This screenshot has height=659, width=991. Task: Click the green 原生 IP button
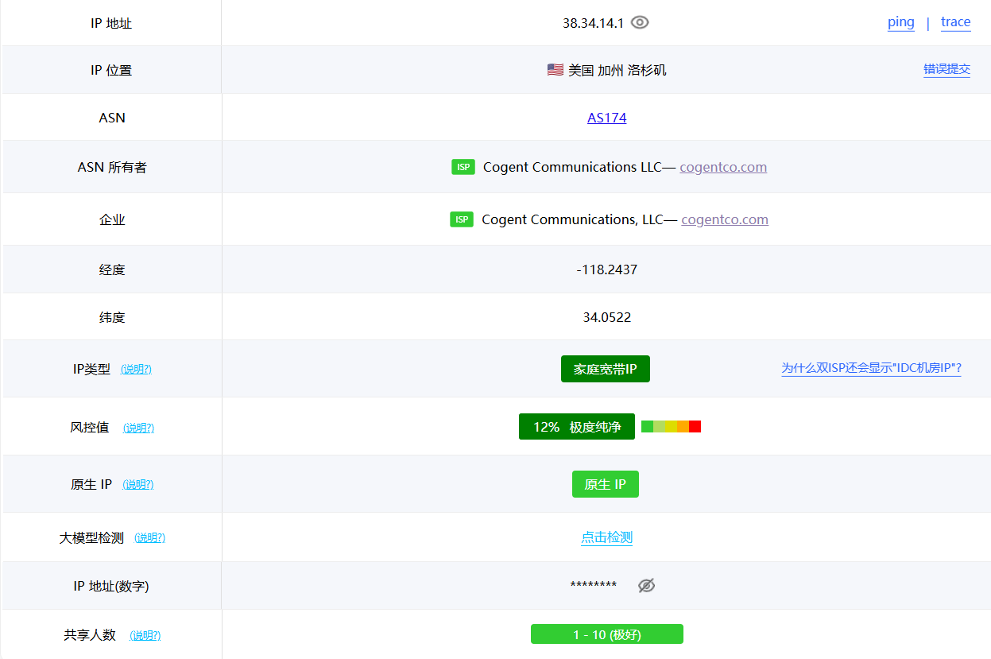605,484
